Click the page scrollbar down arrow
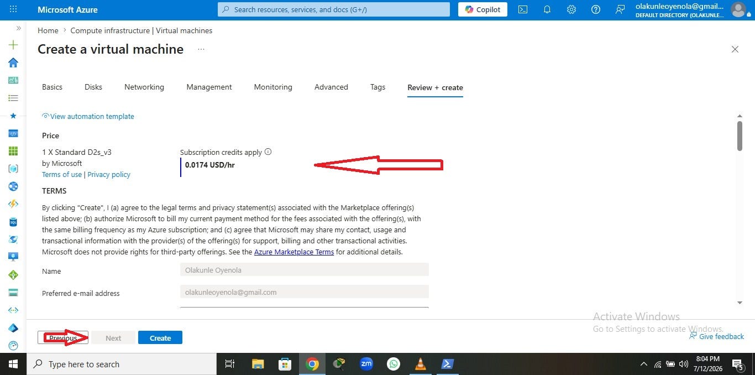This screenshot has width=755, height=375. [740, 303]
